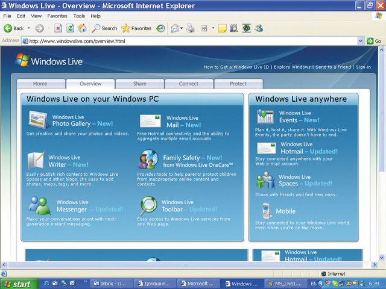This screenshot has height=289, width=386.
Task: Click inside the address URL field
Action: pos(189,41)
